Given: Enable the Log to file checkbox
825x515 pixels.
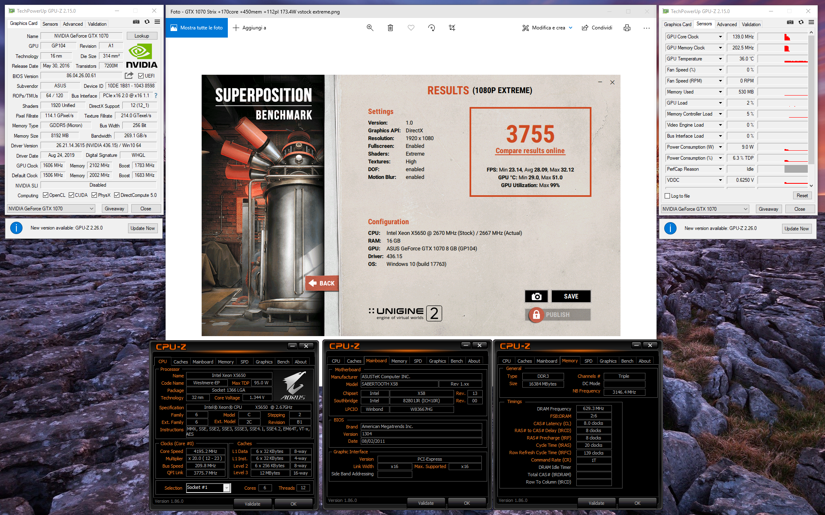Looking at the screenshot, I should point(668,196).
